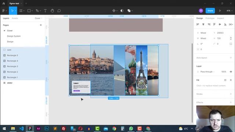
Task: Select the Move tool
Action: tap(12, 11)
